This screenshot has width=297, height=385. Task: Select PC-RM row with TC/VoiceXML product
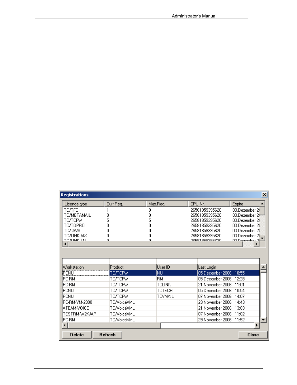(x=161, y=320)
